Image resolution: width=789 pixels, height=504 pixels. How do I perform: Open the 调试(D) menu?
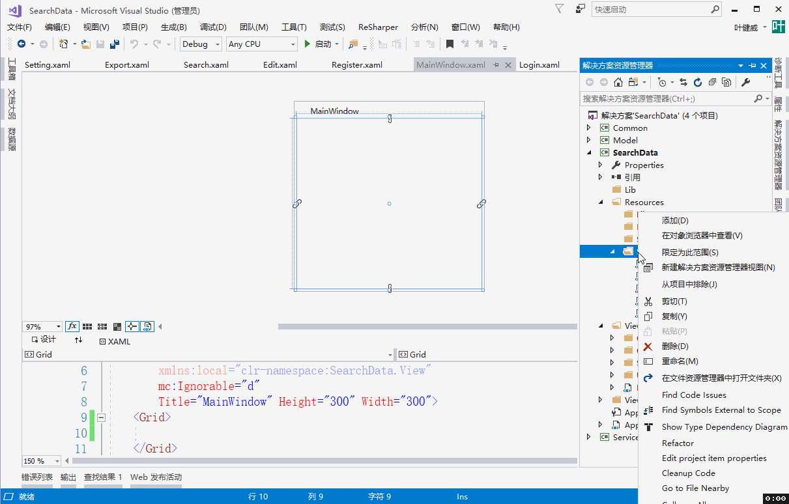pyautogui.click(x=213, y=27)
